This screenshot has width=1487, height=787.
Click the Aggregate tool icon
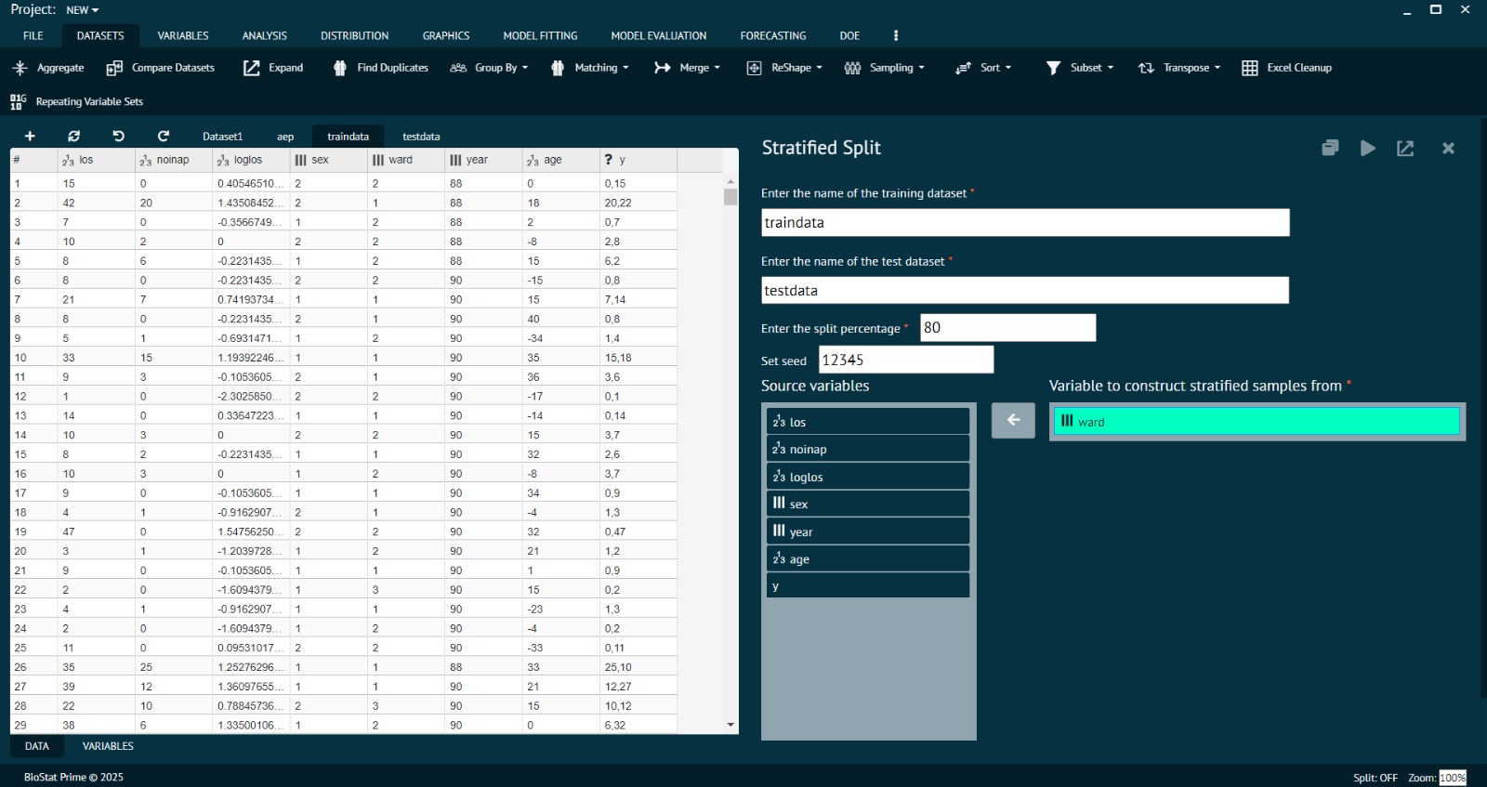20,68
